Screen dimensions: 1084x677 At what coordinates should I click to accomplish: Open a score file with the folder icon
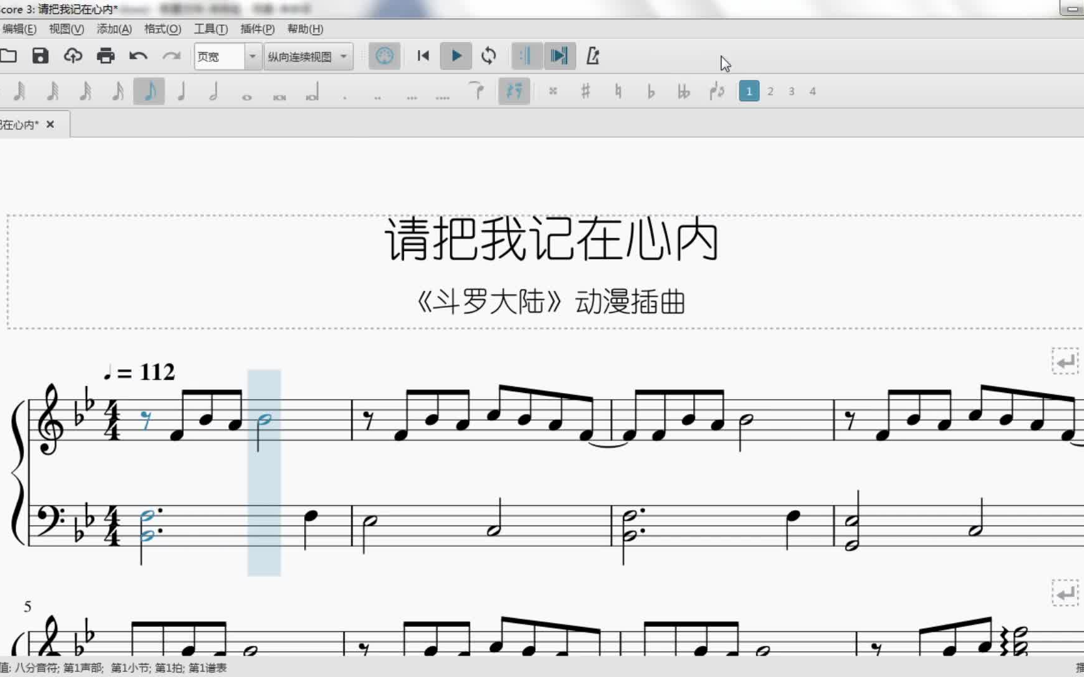(x=8, y=56)
